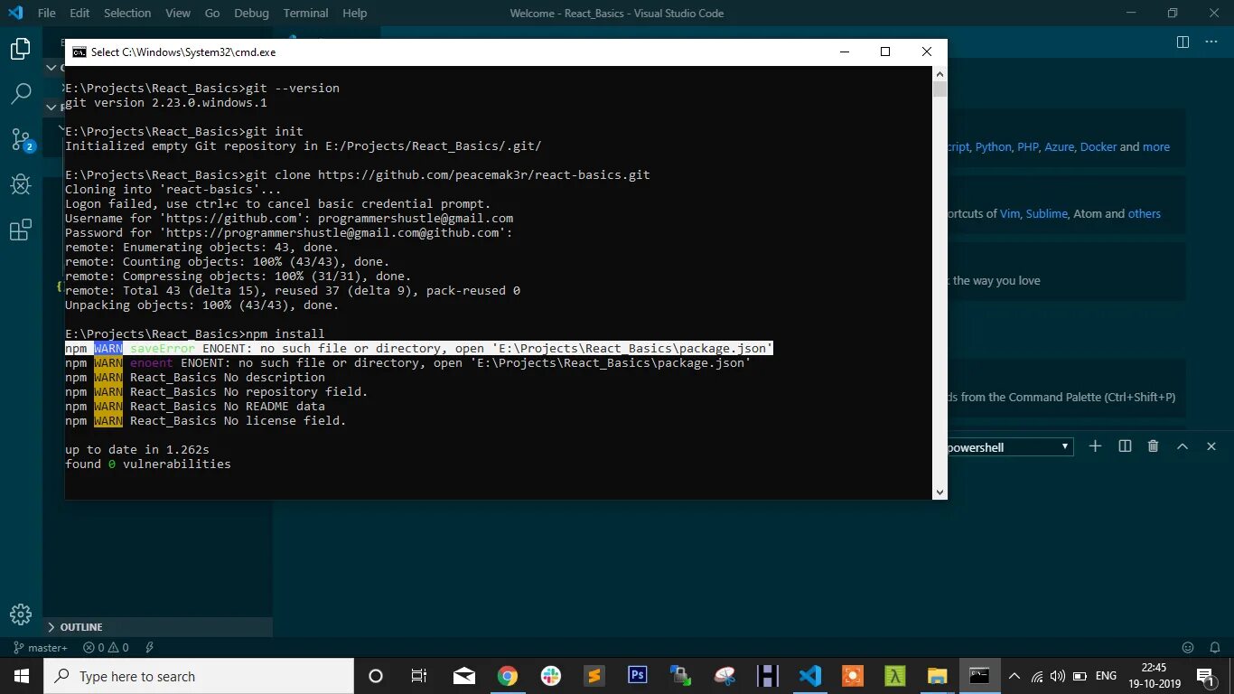Screen dimensions: 1234x694
Task: Open File Explorer from the taskbar
Action: pos(937,676)
